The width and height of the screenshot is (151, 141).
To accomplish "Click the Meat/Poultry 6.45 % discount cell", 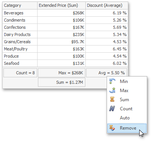I will [107, 49].
